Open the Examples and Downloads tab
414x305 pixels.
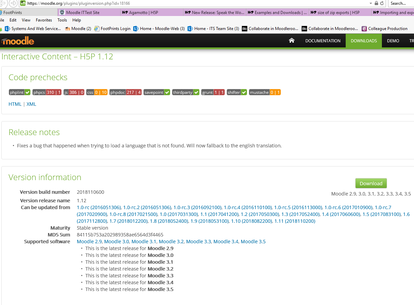tap(277, 13)
